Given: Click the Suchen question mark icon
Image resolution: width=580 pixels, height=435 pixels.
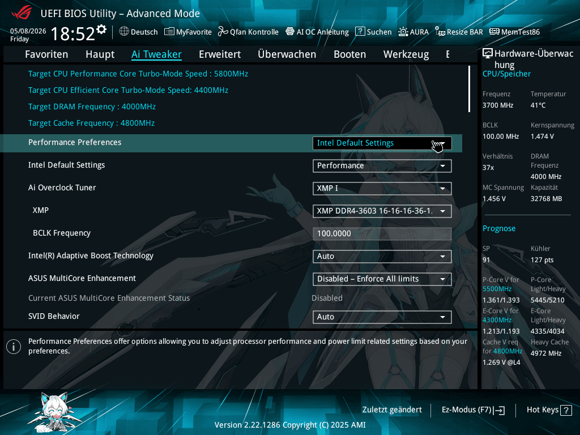Looking at the screenshot, I should click(360, 32).
